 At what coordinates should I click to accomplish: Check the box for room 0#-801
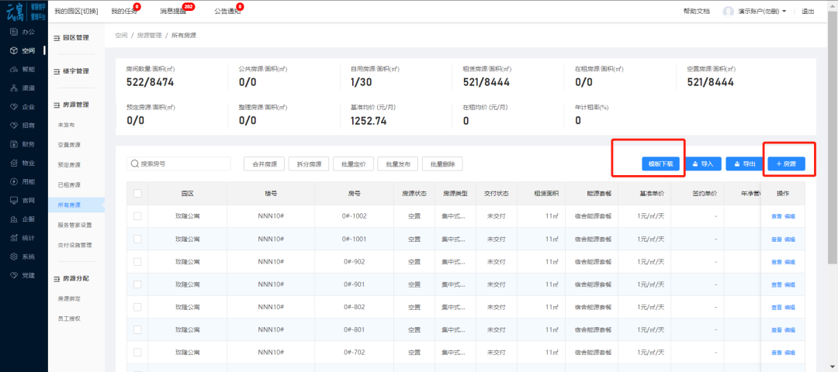pyautogui.click(x=137, y=330)
